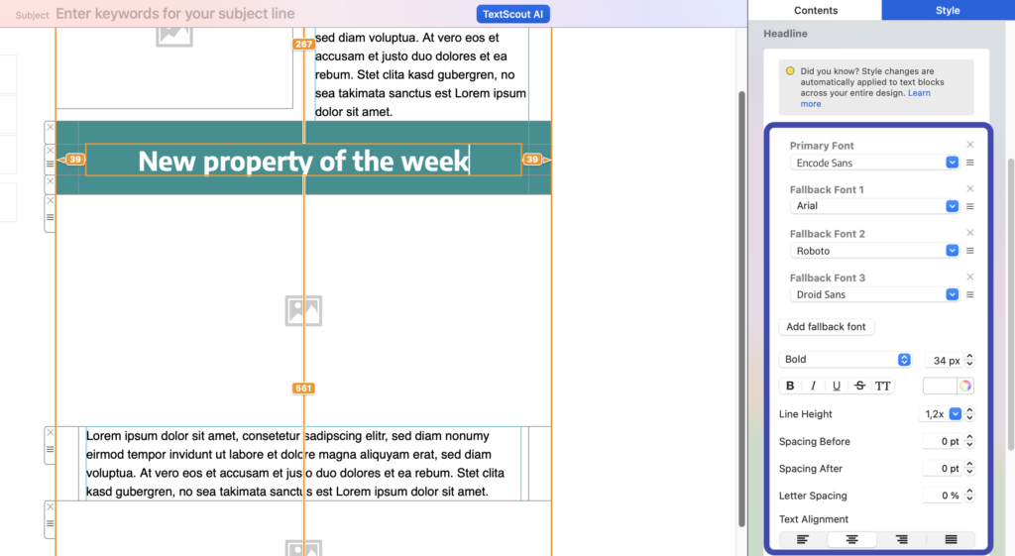Expand the Line Height dropdown

[x=955, y=414]
